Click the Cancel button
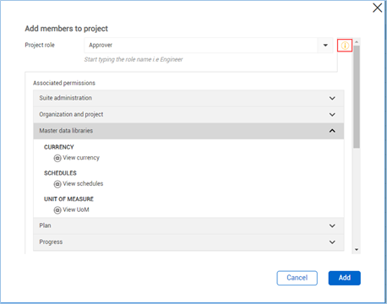Viewport: 387px width, 304px height. pos(297,278)
